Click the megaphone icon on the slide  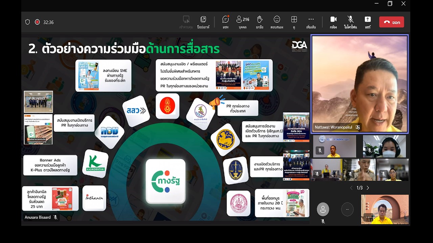(x=216, y=102)
